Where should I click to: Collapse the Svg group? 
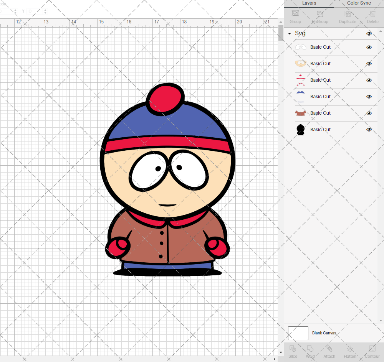[290, 33]
